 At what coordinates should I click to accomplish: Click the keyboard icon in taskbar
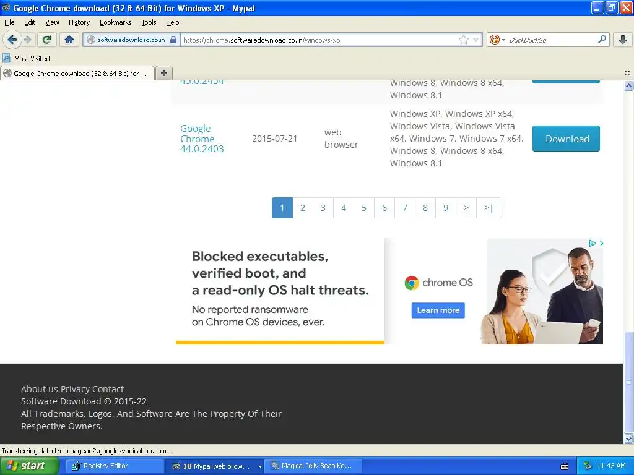565,466
